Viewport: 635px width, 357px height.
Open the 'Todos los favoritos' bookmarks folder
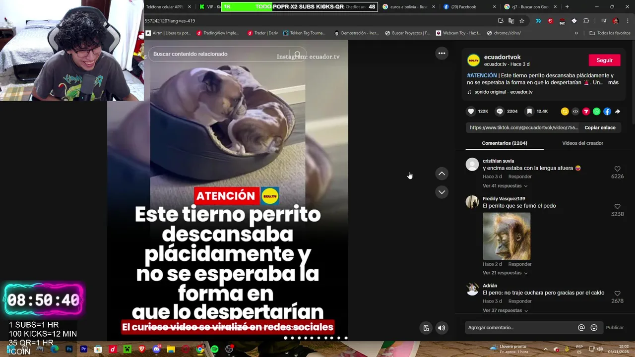pos(610,33)
